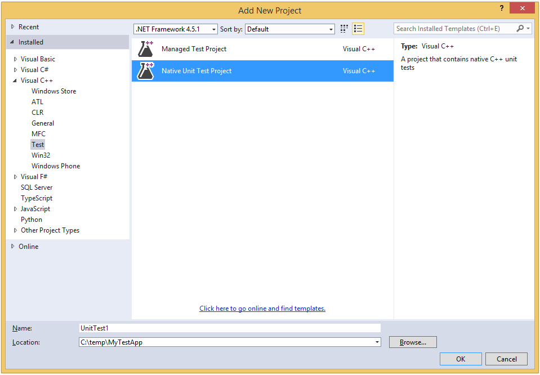Image resolution: width=540 pixels, height=375 pixels.
Task: Select the Win32 category
Action: pos(41,155)
